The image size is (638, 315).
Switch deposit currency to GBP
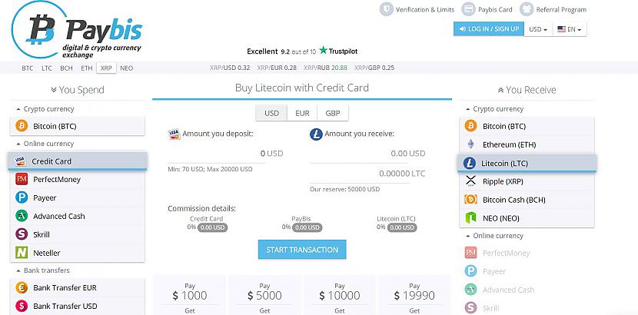pos(333,114)
